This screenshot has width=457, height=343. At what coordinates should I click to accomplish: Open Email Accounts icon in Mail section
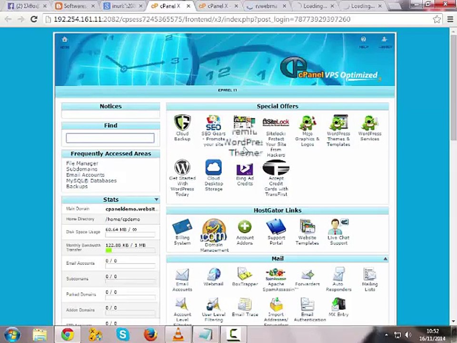(x=182, y=274)
